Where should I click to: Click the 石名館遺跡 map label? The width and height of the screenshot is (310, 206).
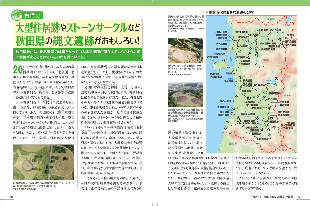coord(255,108)
